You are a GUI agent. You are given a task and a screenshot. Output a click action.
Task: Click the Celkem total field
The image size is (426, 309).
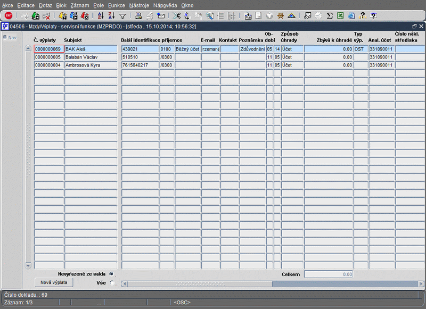(x=329, y=274)
